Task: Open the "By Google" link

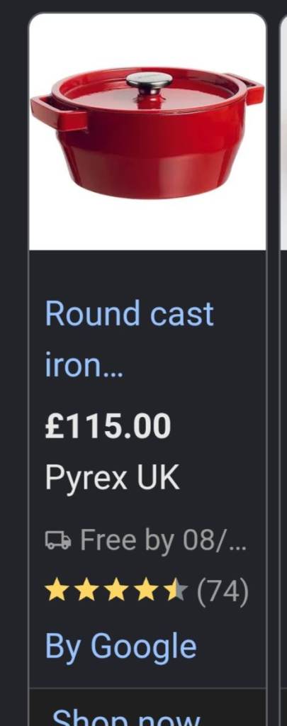Action: click(120, 647)
